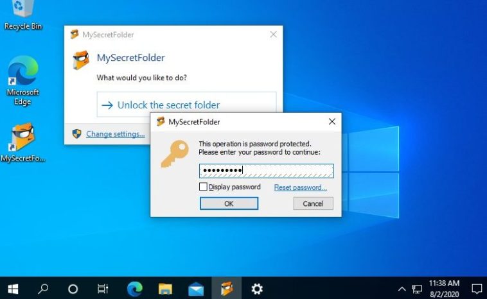The height and width of the screenshot is (299, 487).
Task: Click the golden key icon in password dialog
Action: (175, 154)
